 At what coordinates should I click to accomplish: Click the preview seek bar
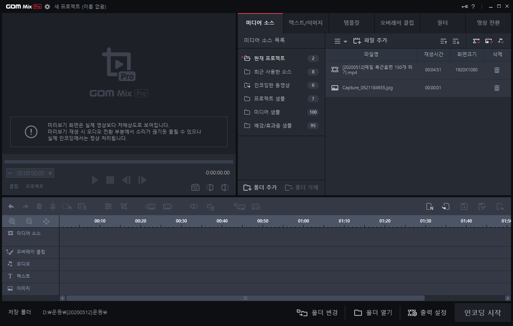tap(119, 162)
